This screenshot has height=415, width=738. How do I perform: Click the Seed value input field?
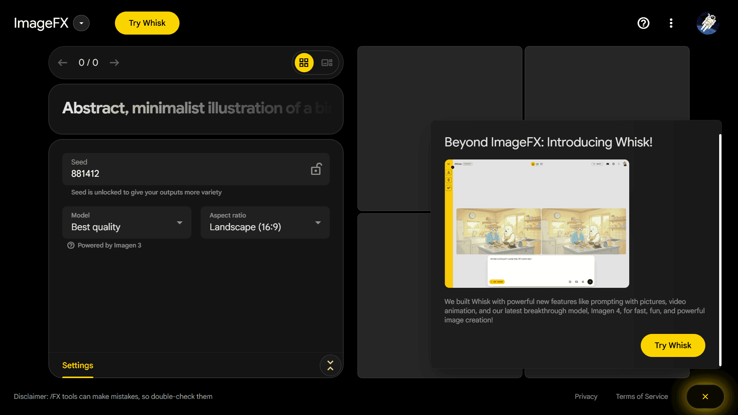point(184,173)
